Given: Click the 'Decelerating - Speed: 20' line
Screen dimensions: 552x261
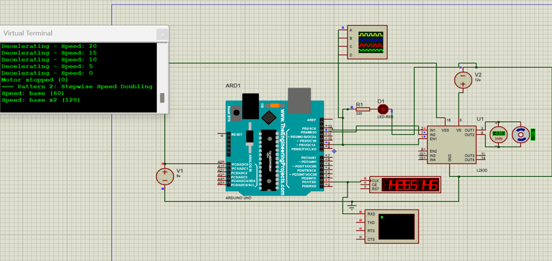Looking at the screenshot, I should click(49, 46).
